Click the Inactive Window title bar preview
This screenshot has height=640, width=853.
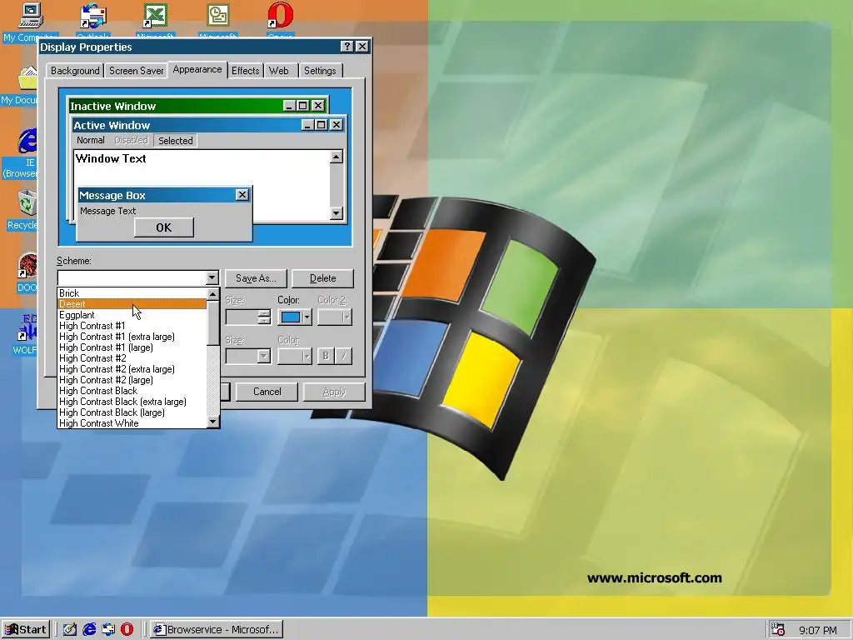[197, 106]
